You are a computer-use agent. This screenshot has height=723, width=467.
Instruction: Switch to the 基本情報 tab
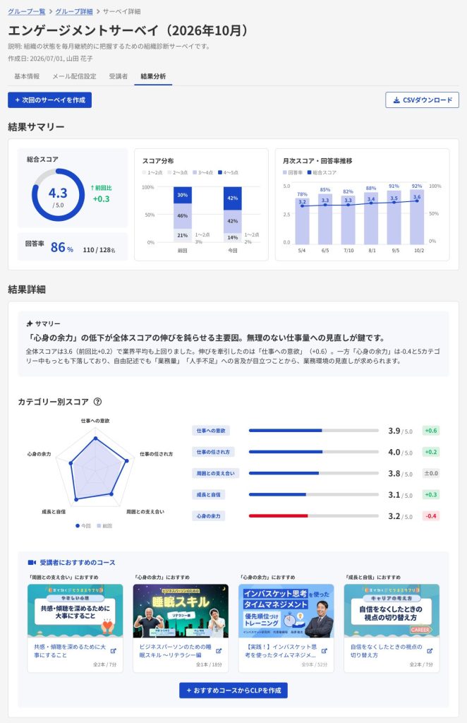coord(27,76)
